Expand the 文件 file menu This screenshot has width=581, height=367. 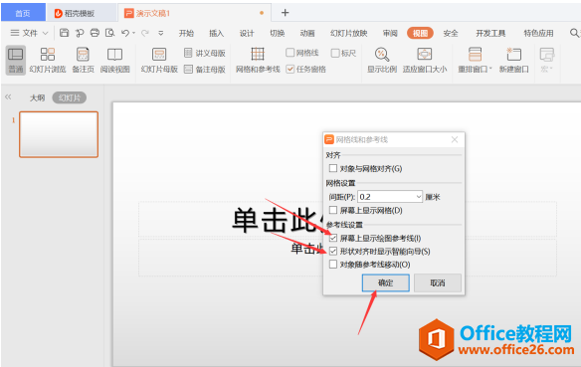pos(29,33)
